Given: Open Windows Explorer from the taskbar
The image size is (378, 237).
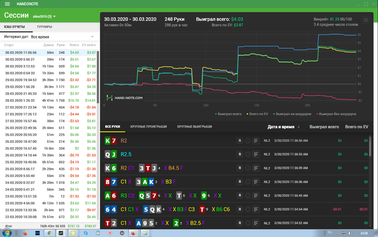Looking at the screenshot, I should click(x=145, y=233).
